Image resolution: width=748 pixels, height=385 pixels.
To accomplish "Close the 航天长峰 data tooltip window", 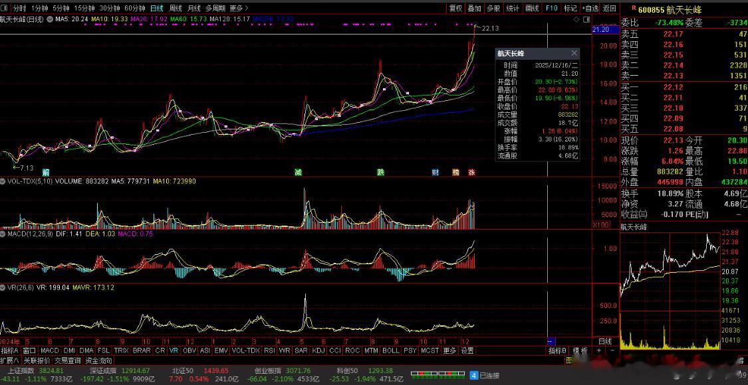I will (574, 53).
